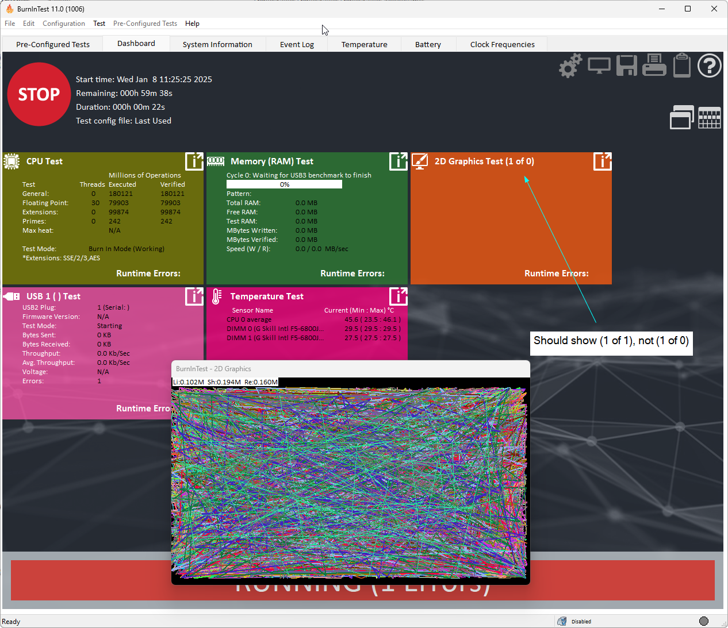Click the tile windows grid icon
Screen dimensions: 728x628
[x=710, y=118]
